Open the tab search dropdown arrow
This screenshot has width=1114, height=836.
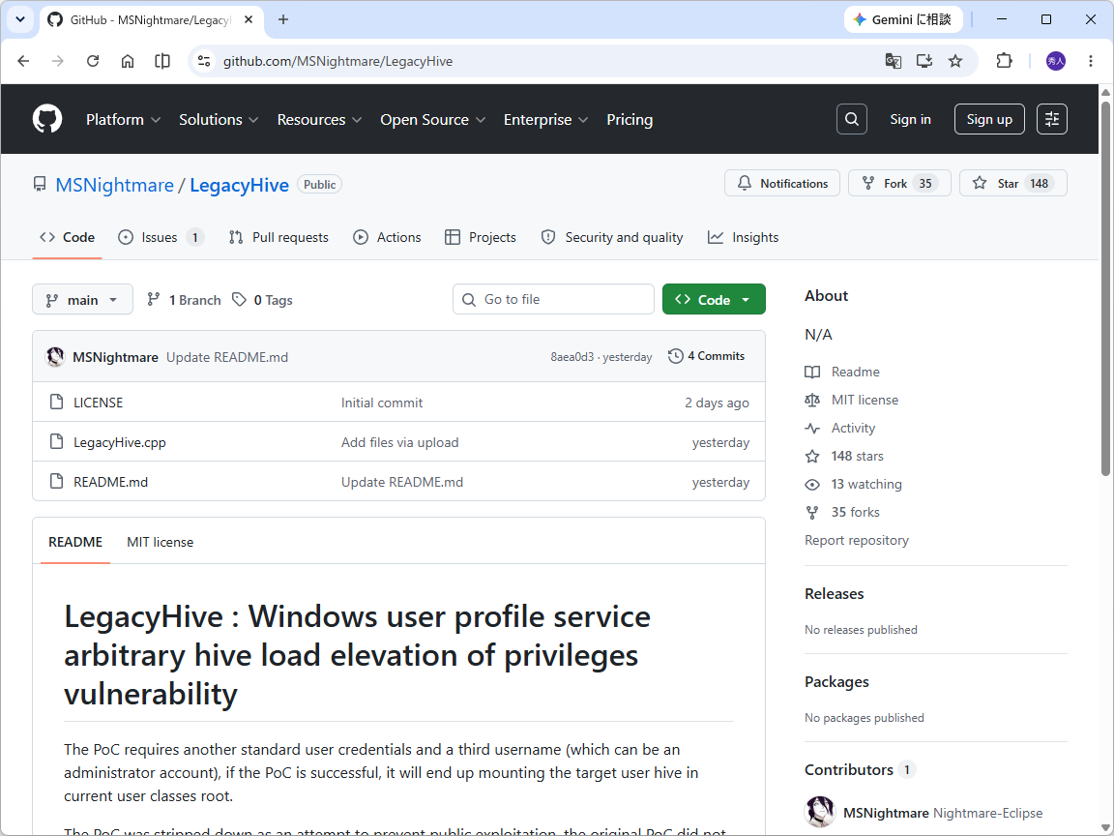coord(20,20)
